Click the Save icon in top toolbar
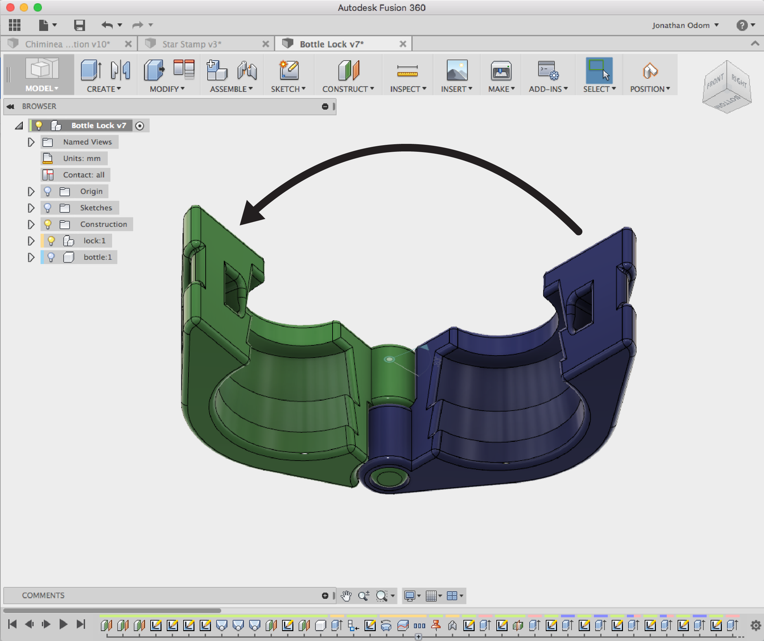The width and height of the screenshot is (764, 641). [79, 25]
